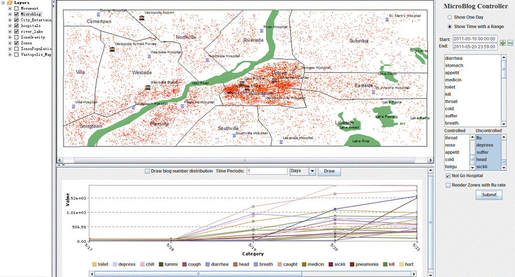Select 'breath' in the keyword list
The image size is (515, 277).
click(473, 123)
